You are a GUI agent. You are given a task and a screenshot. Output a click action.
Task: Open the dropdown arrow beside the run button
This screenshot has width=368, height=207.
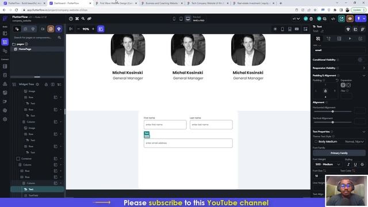click(364, 18)
